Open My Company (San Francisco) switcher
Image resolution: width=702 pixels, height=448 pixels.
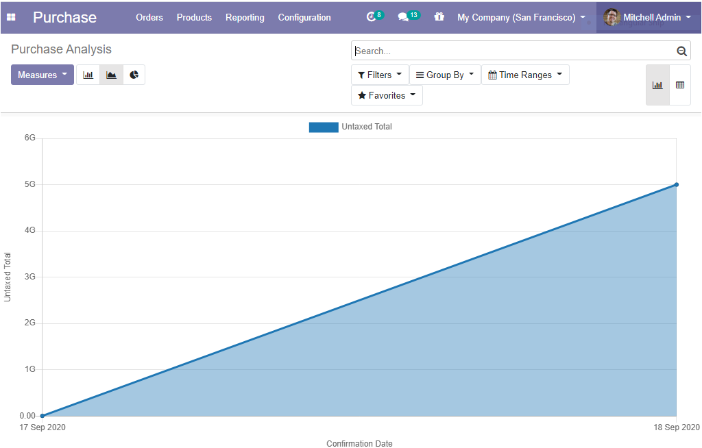pos(521,17)
